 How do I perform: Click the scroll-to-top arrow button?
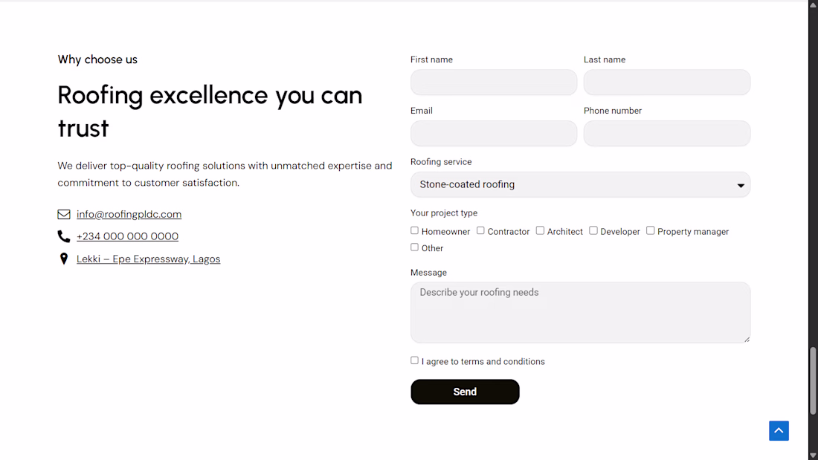click(x=779, y=430)
